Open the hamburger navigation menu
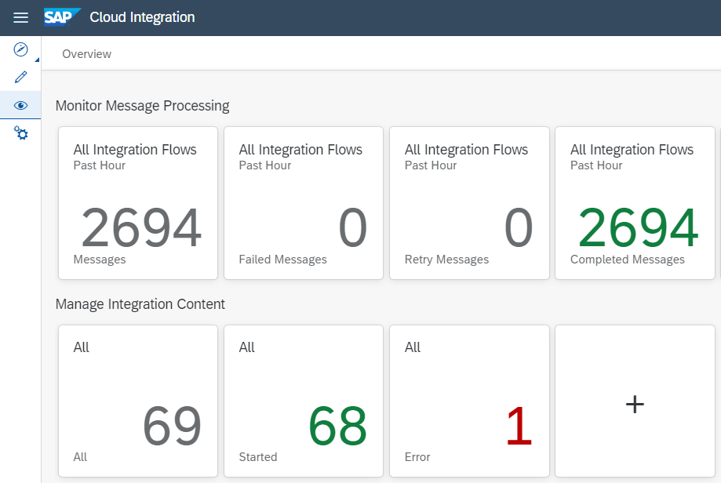Screen dimensions: 721x483 click(21, 17)
